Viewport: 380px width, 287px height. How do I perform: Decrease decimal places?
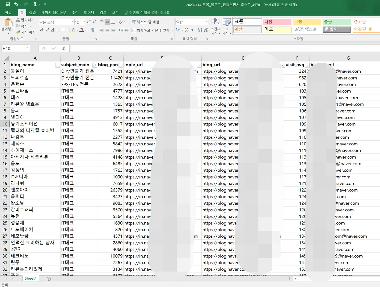(205, 30)
